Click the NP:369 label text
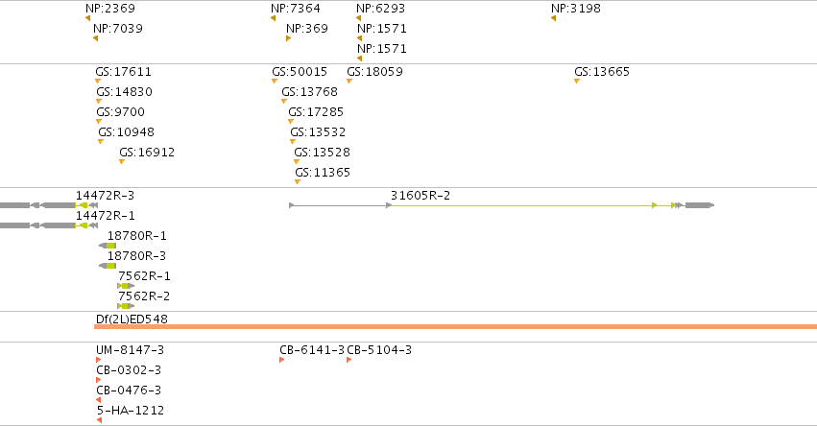 tap(307, 29)
